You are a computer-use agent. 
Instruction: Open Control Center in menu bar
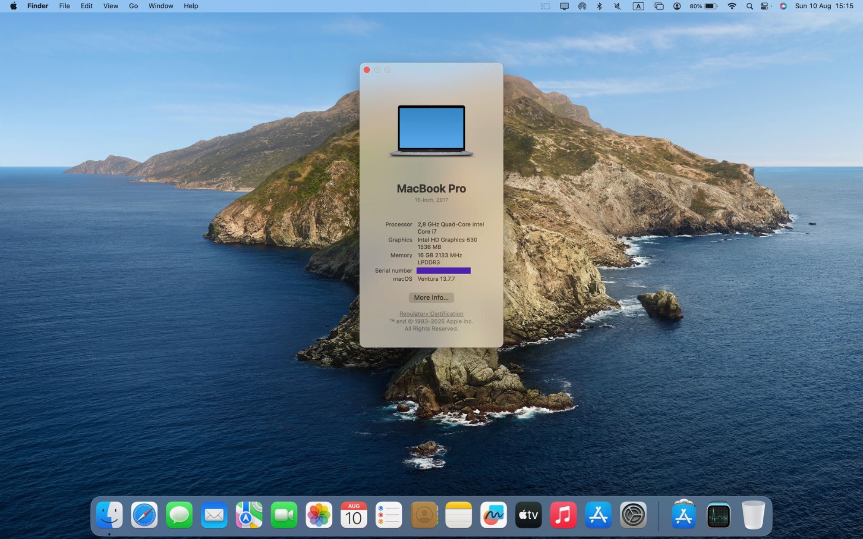(x=765, y=6)
